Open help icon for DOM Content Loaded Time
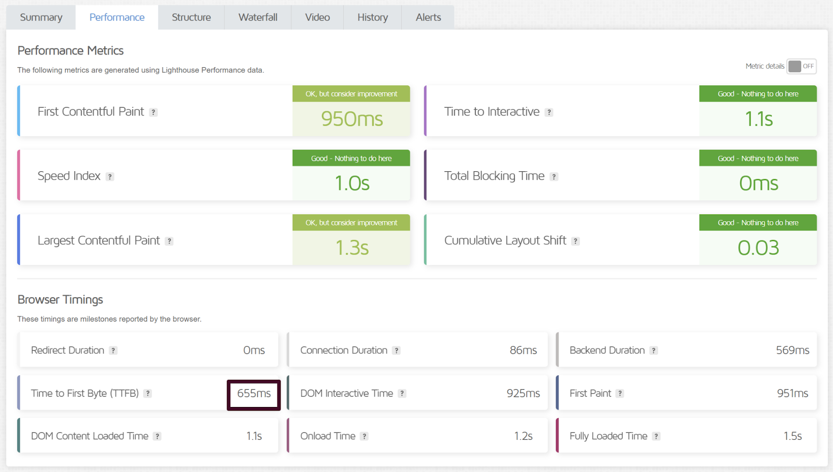This screenshot has width=833, height=472. click(157, 436)
